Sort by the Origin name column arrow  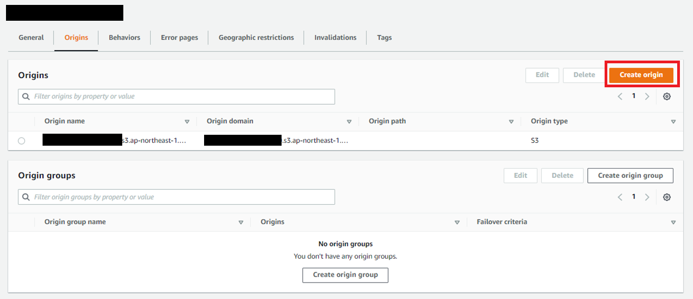click(187, 122)
